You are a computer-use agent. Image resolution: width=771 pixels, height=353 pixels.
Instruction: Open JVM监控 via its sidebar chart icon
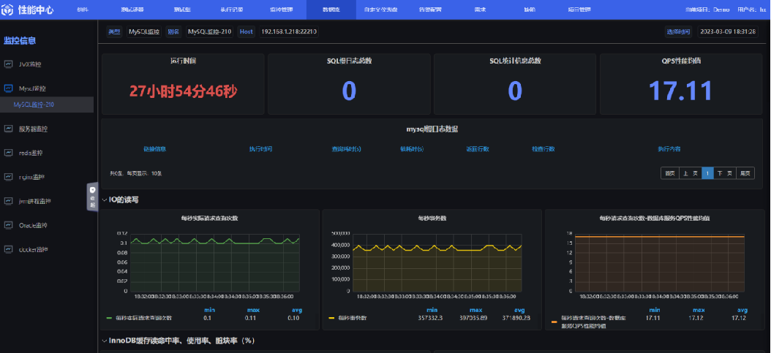8,64
